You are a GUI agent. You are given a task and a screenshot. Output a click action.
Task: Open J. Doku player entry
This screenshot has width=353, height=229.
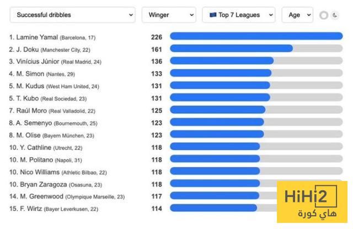(x=50, y=50)
